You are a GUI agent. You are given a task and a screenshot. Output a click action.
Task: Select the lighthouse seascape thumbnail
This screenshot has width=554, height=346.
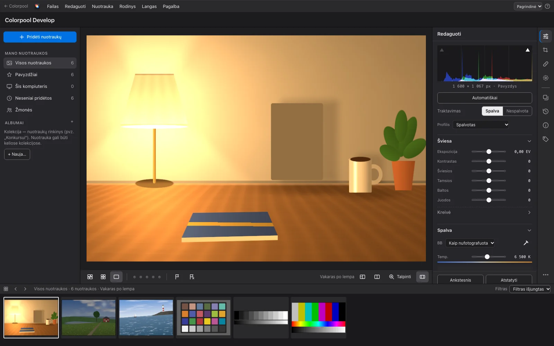(146, 317)
